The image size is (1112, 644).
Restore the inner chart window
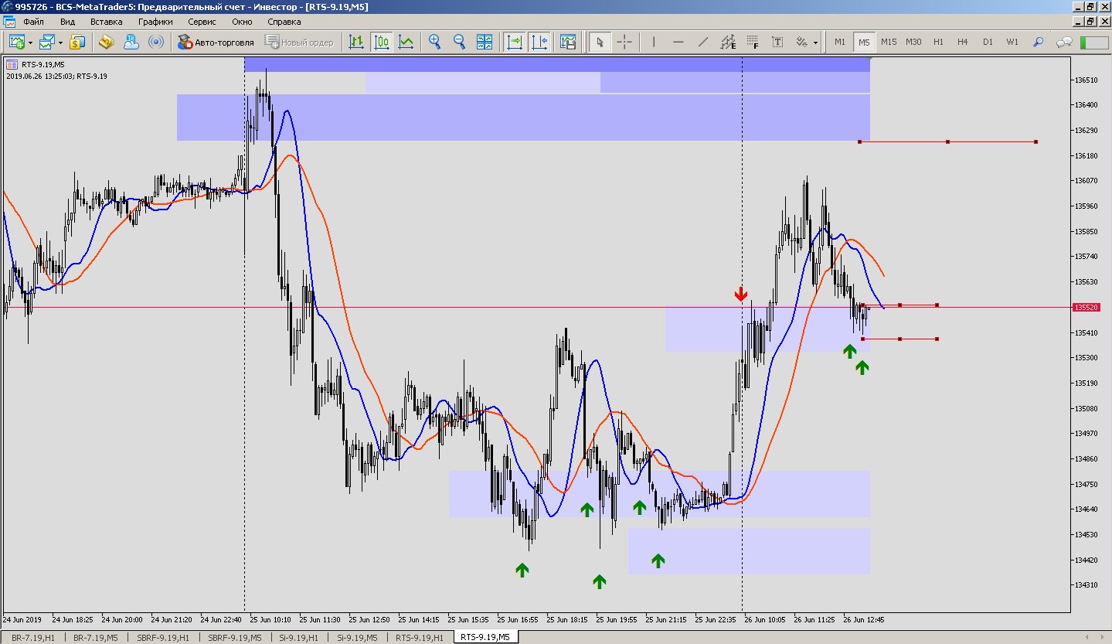(1091, 22)
